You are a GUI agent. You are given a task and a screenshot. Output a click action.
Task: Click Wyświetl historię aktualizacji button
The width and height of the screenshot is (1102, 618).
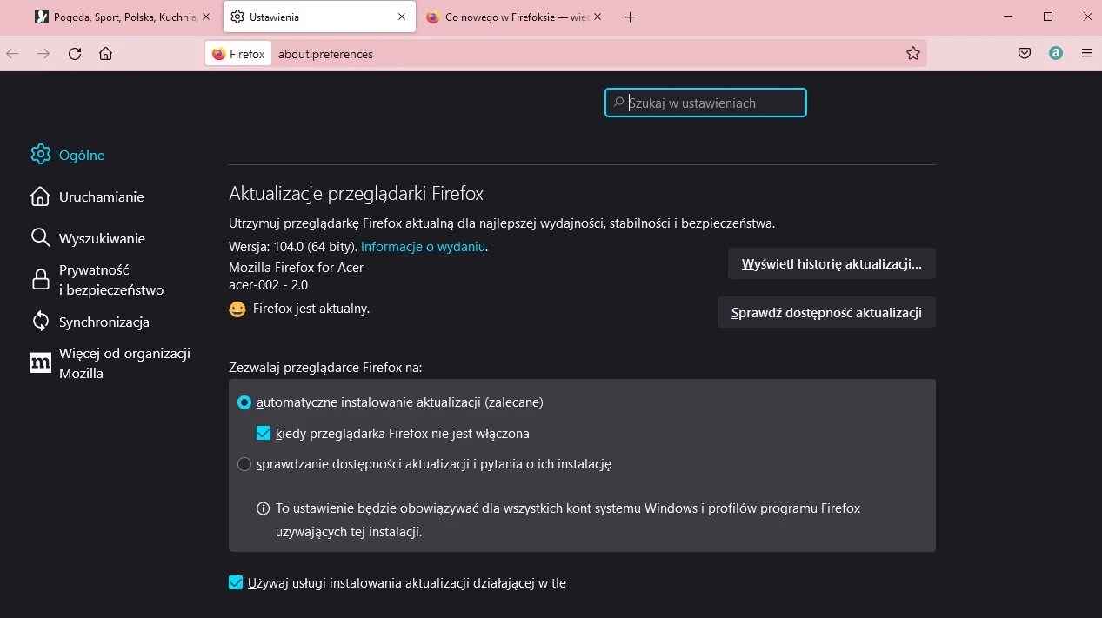(x=831, y=263)
